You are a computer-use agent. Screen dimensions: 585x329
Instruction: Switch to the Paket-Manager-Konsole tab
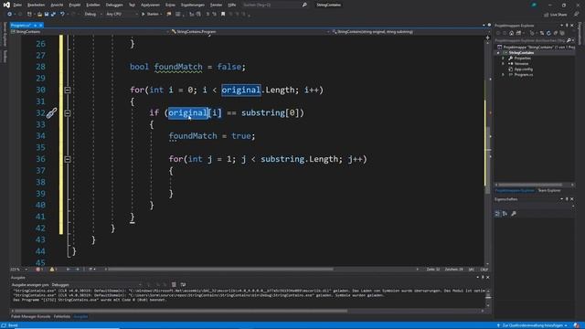pyautogui.click(x=30, y=316)
